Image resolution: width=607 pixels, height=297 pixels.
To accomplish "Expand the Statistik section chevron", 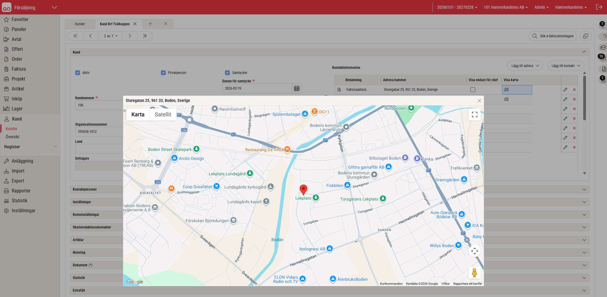I will 584,278.
